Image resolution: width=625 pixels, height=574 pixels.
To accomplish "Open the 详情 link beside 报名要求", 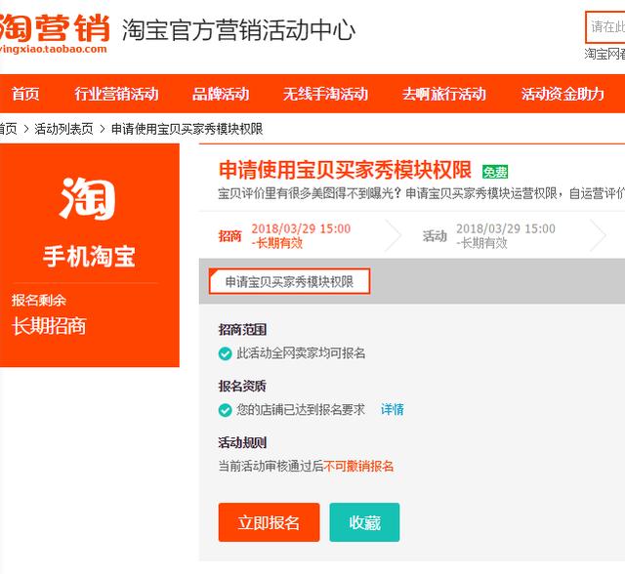I will [x=393, y=409].
